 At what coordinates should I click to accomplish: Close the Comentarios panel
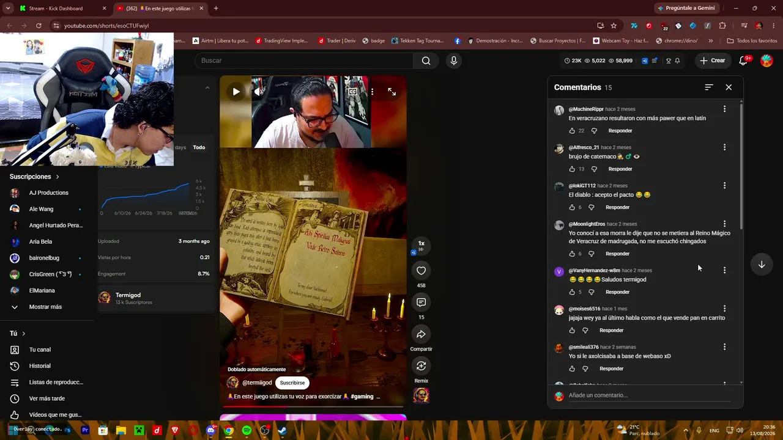coord(729,87)
